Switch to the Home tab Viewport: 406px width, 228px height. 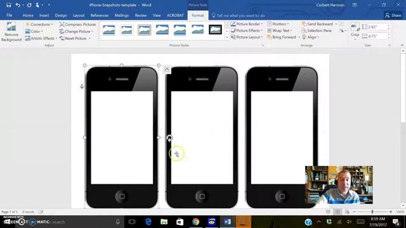28,15
